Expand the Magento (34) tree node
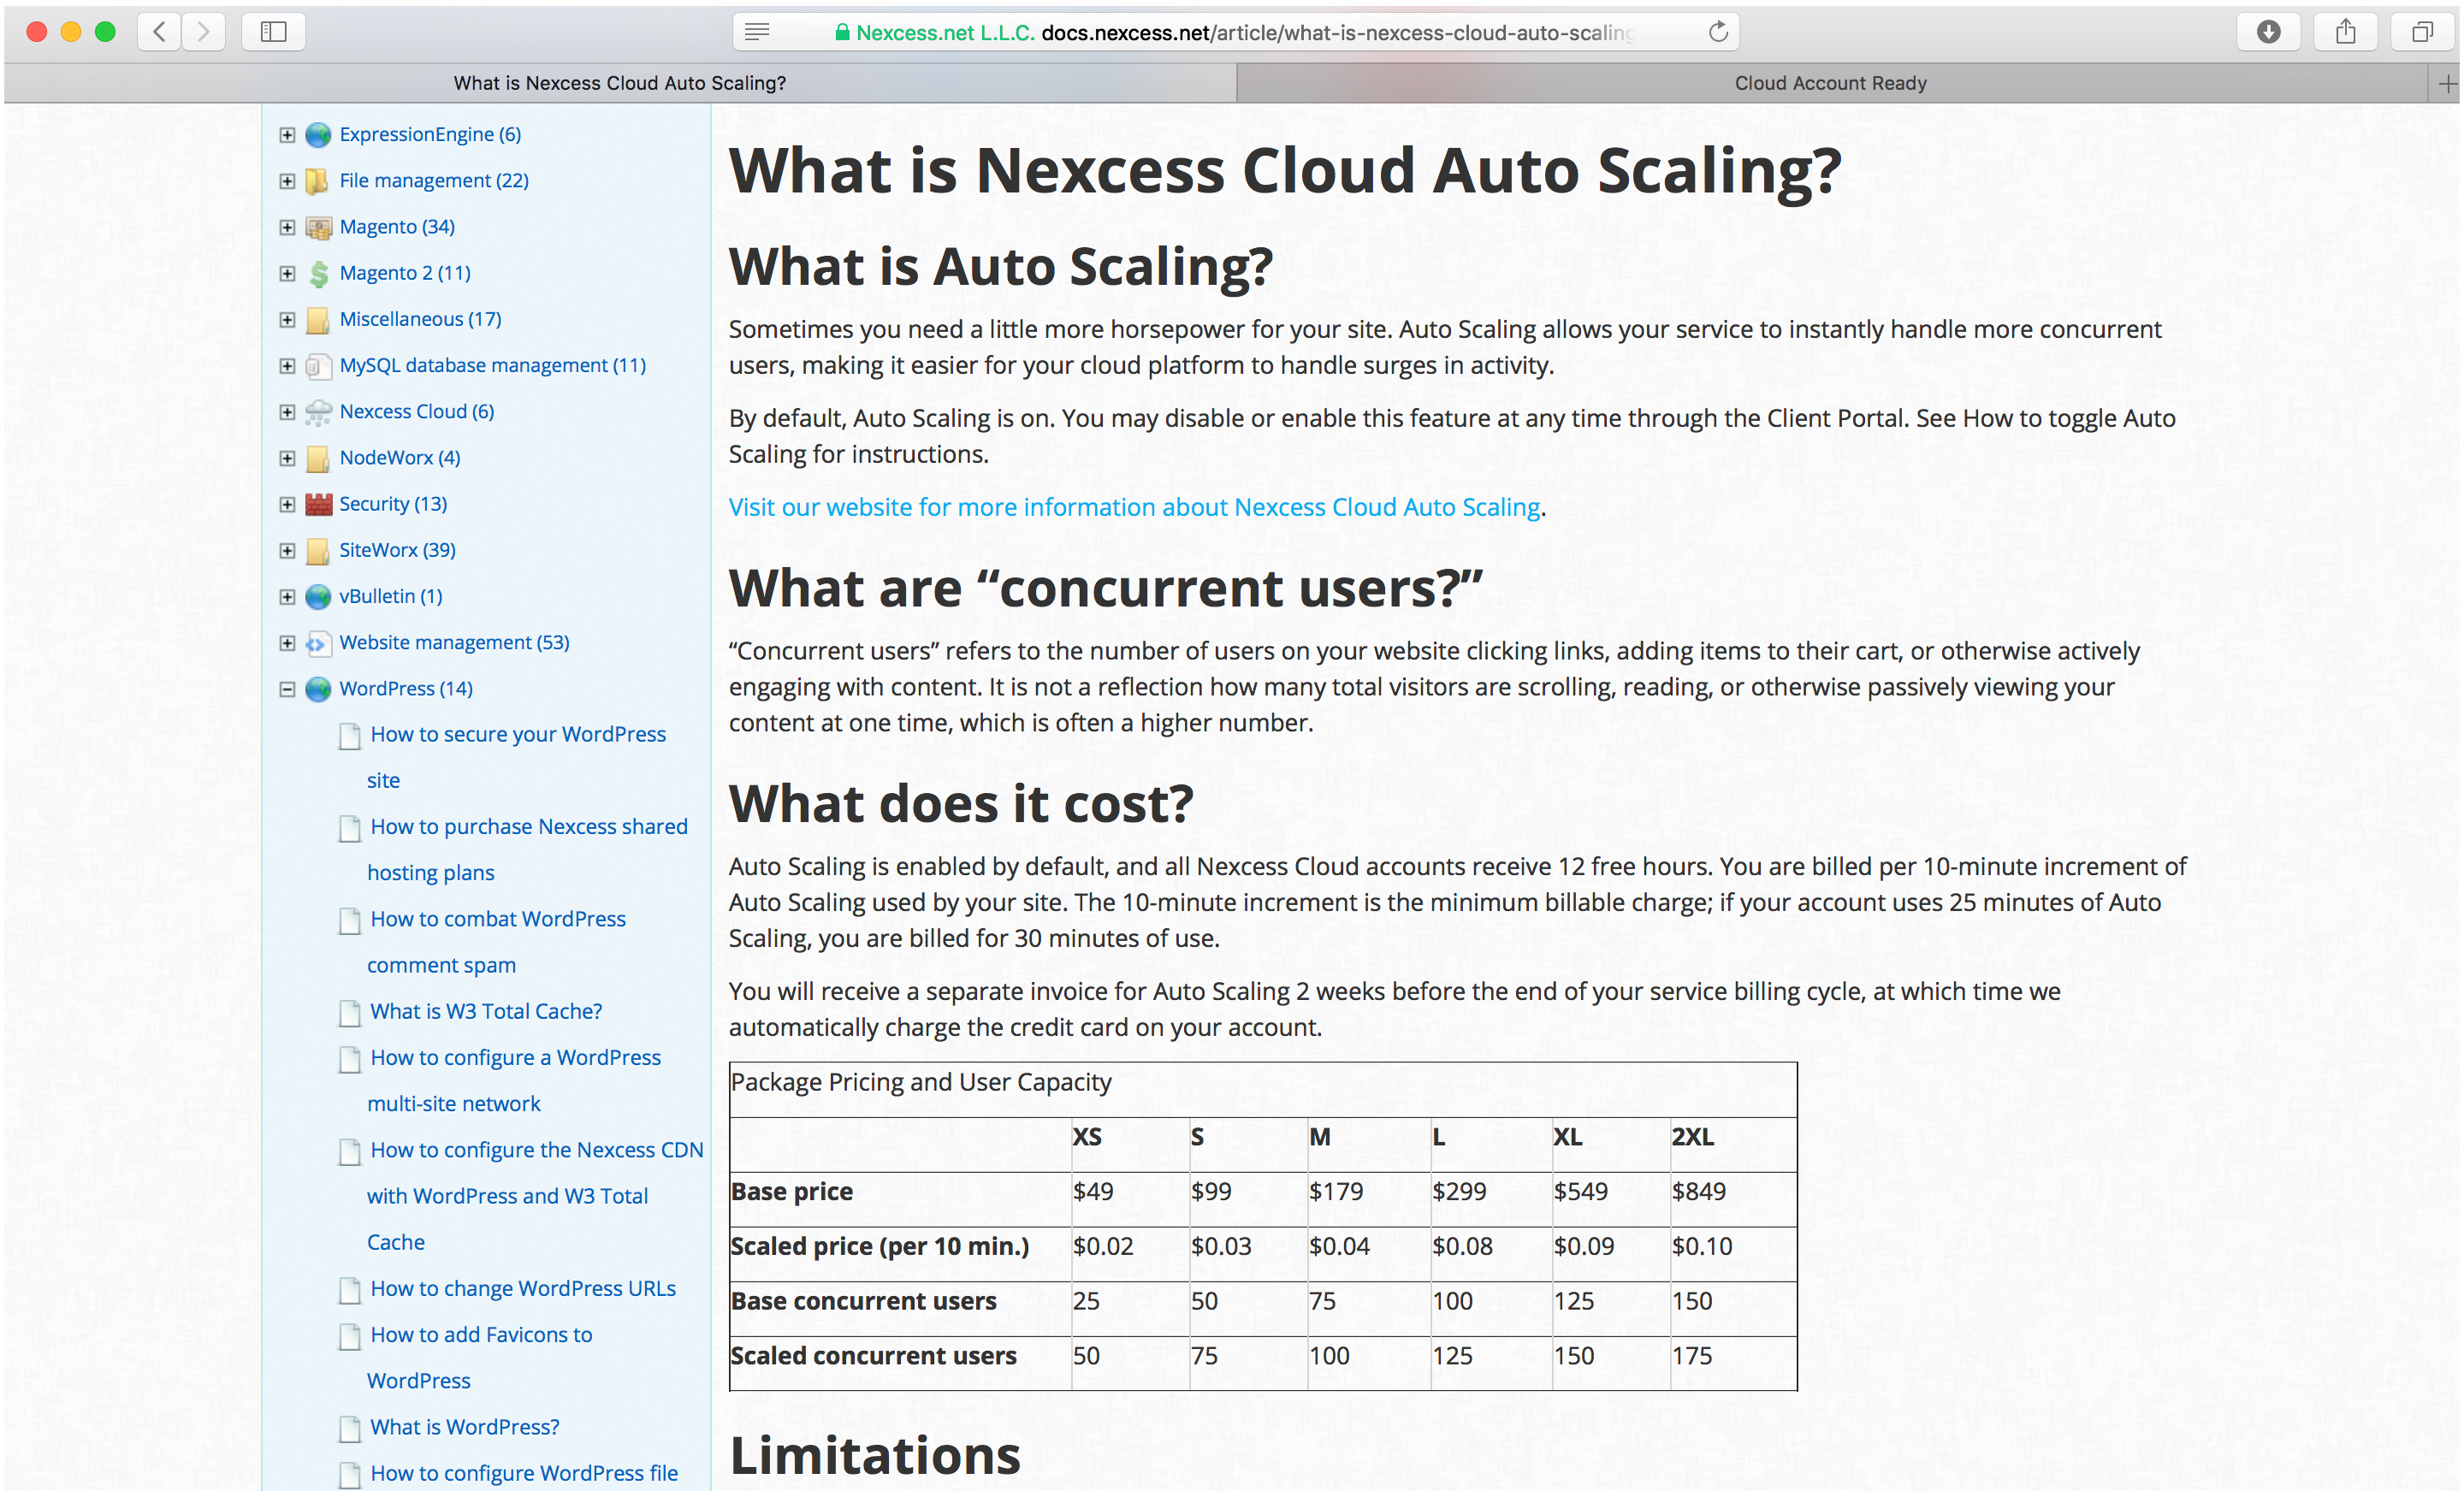Image resolution: width=2464 pixels, height=1497 pixels. coord(287,227)
